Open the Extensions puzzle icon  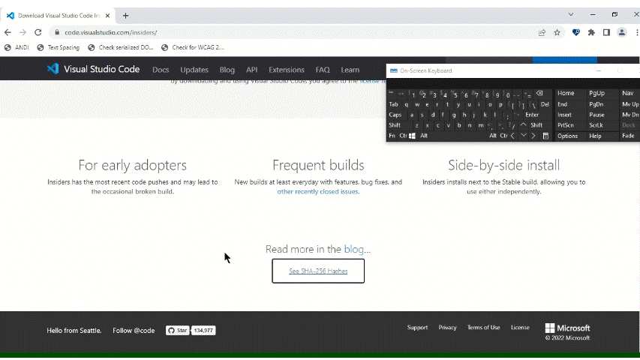coord(591,32)
